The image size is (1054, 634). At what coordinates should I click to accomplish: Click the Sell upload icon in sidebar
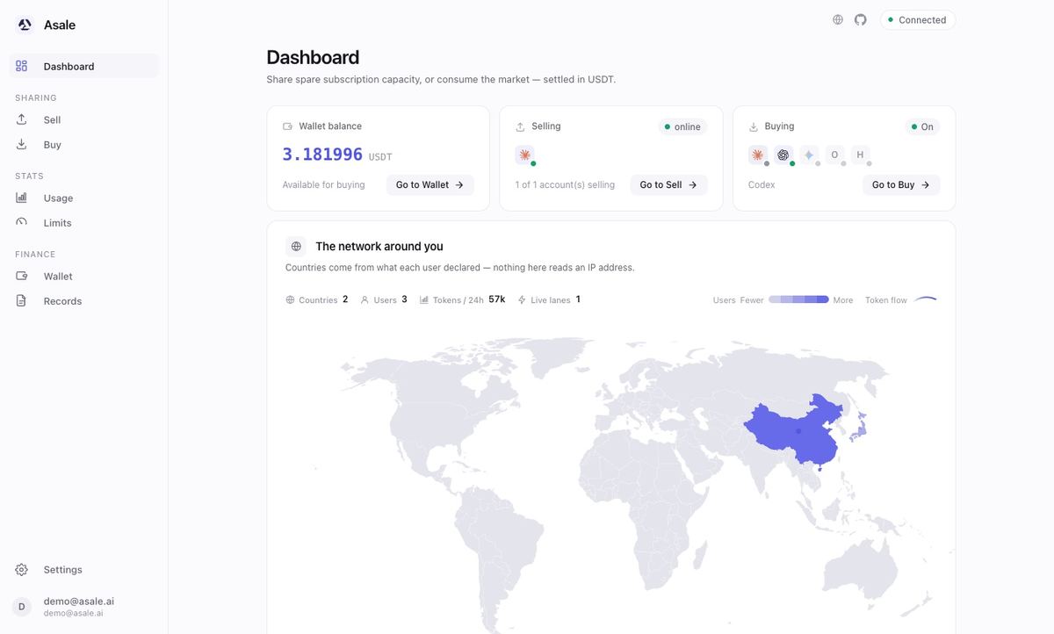22,119
